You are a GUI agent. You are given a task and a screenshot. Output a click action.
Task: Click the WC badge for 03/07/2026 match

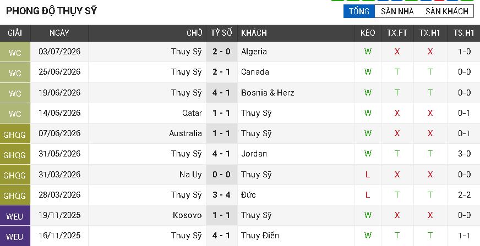[15, 52]
